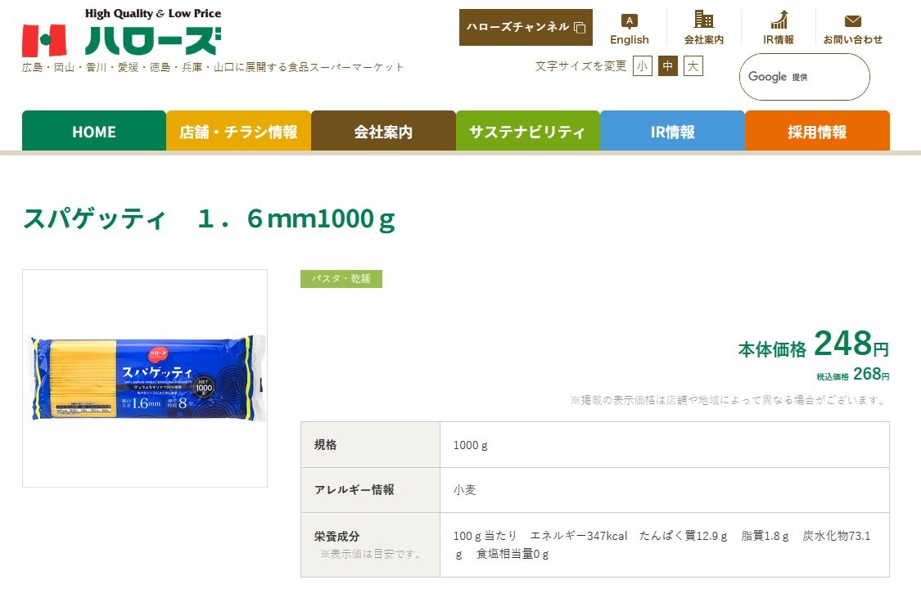Viewport: 921px width, 598px height.
Task: Set text size to medium (中)
Action: (668, 66)
